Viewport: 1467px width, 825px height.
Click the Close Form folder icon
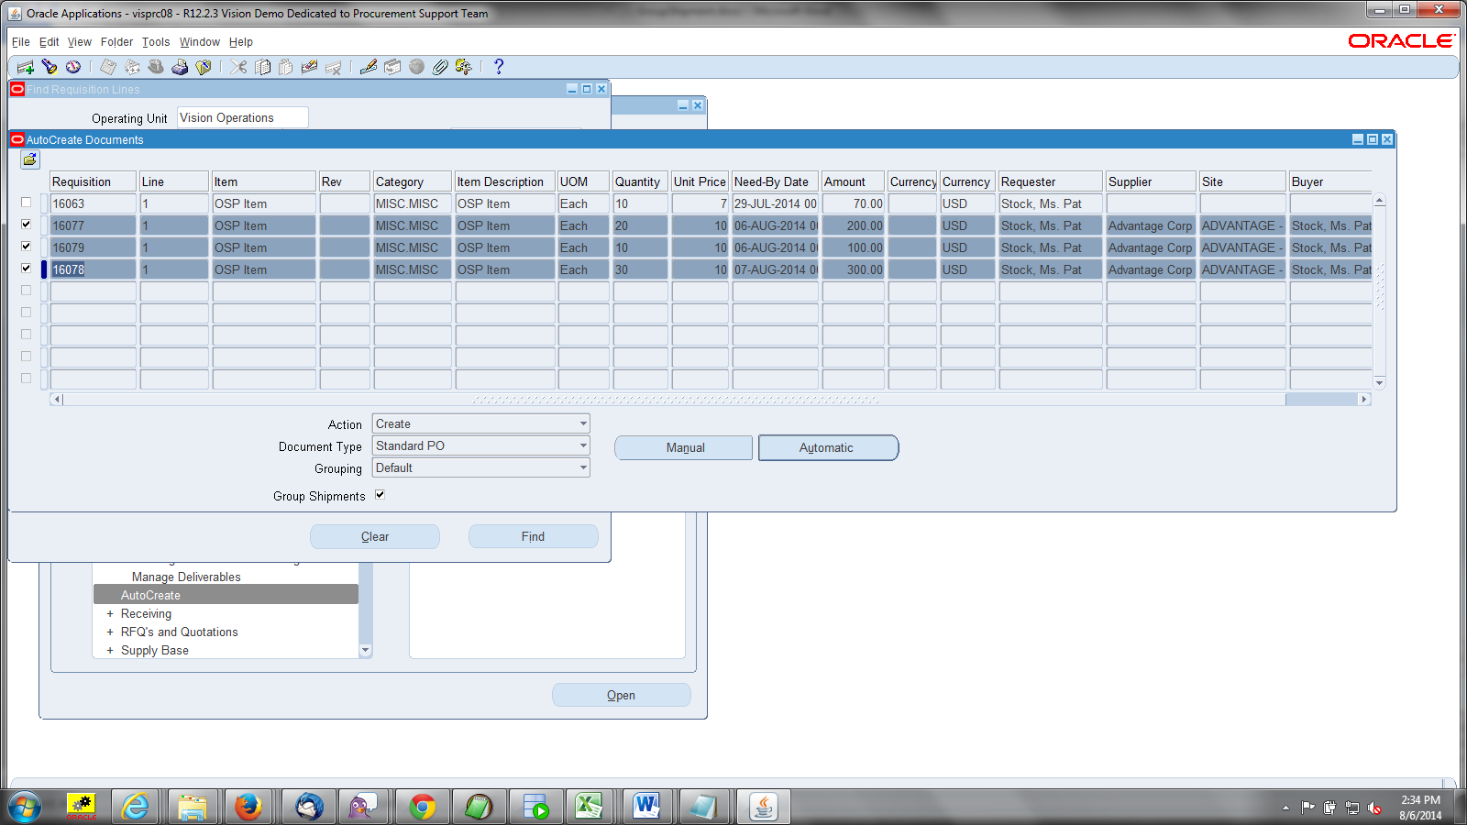tap(204, 67)
